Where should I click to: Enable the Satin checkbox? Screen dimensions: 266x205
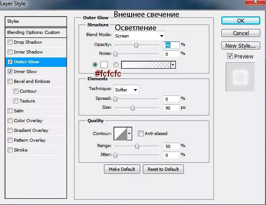10,111
